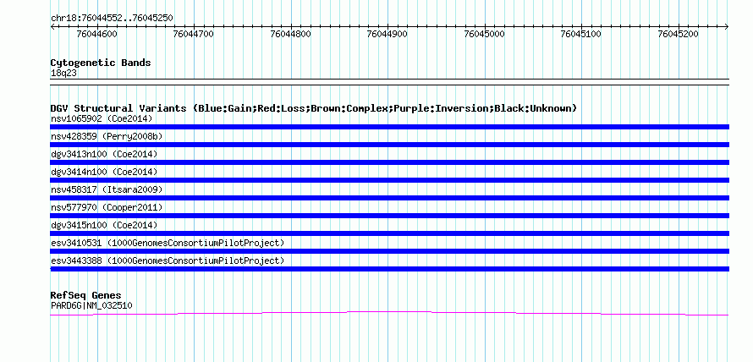Open variant dgv3414n100 (Coe2014) label
Viewport: 753px width, 362px height.
[104, 172]
